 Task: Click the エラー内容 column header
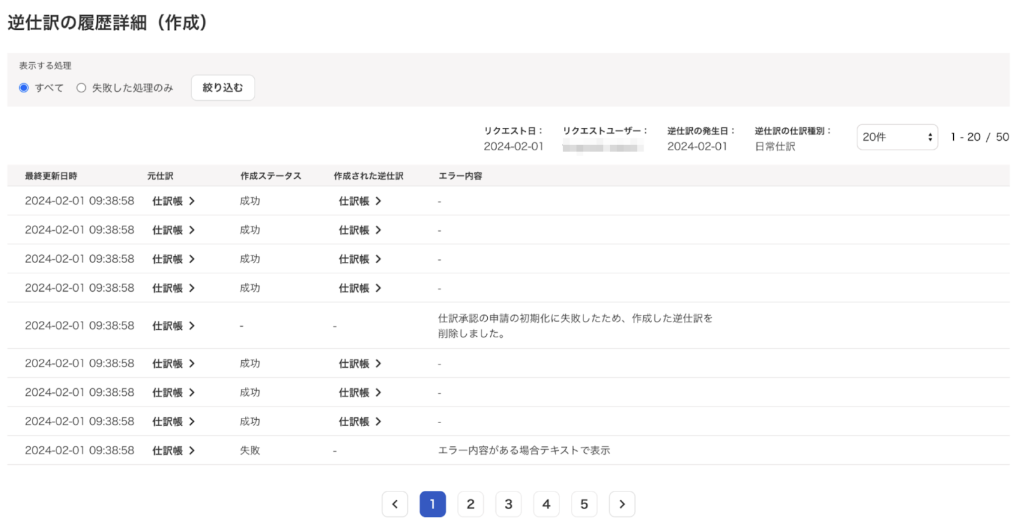(460, 176)
